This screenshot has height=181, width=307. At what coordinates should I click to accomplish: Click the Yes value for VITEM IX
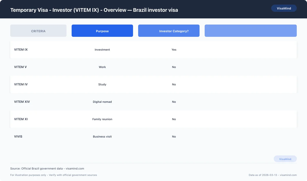(x=174, y=50)
